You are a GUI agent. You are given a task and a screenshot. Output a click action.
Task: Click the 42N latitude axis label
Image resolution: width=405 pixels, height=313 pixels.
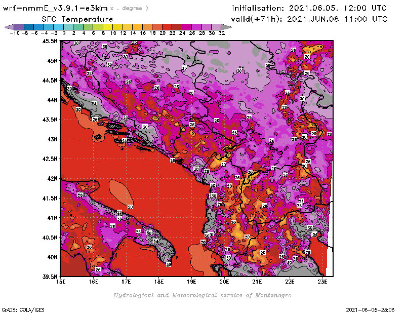tap(52, 179)
